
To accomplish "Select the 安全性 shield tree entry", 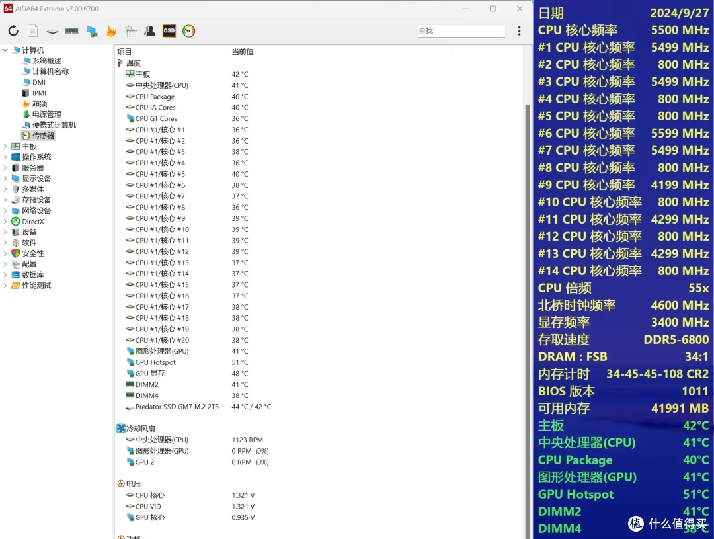I will coord(28,253).
